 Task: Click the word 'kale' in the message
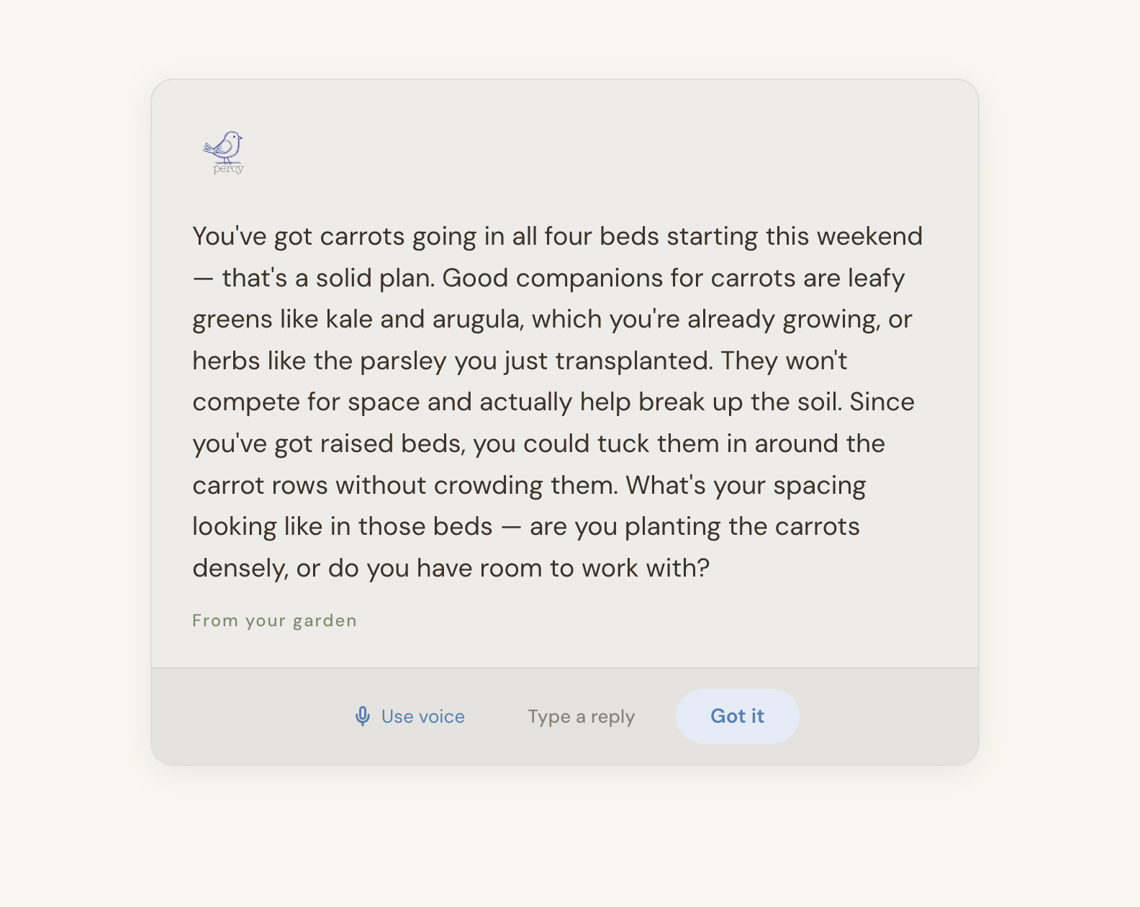349,320
